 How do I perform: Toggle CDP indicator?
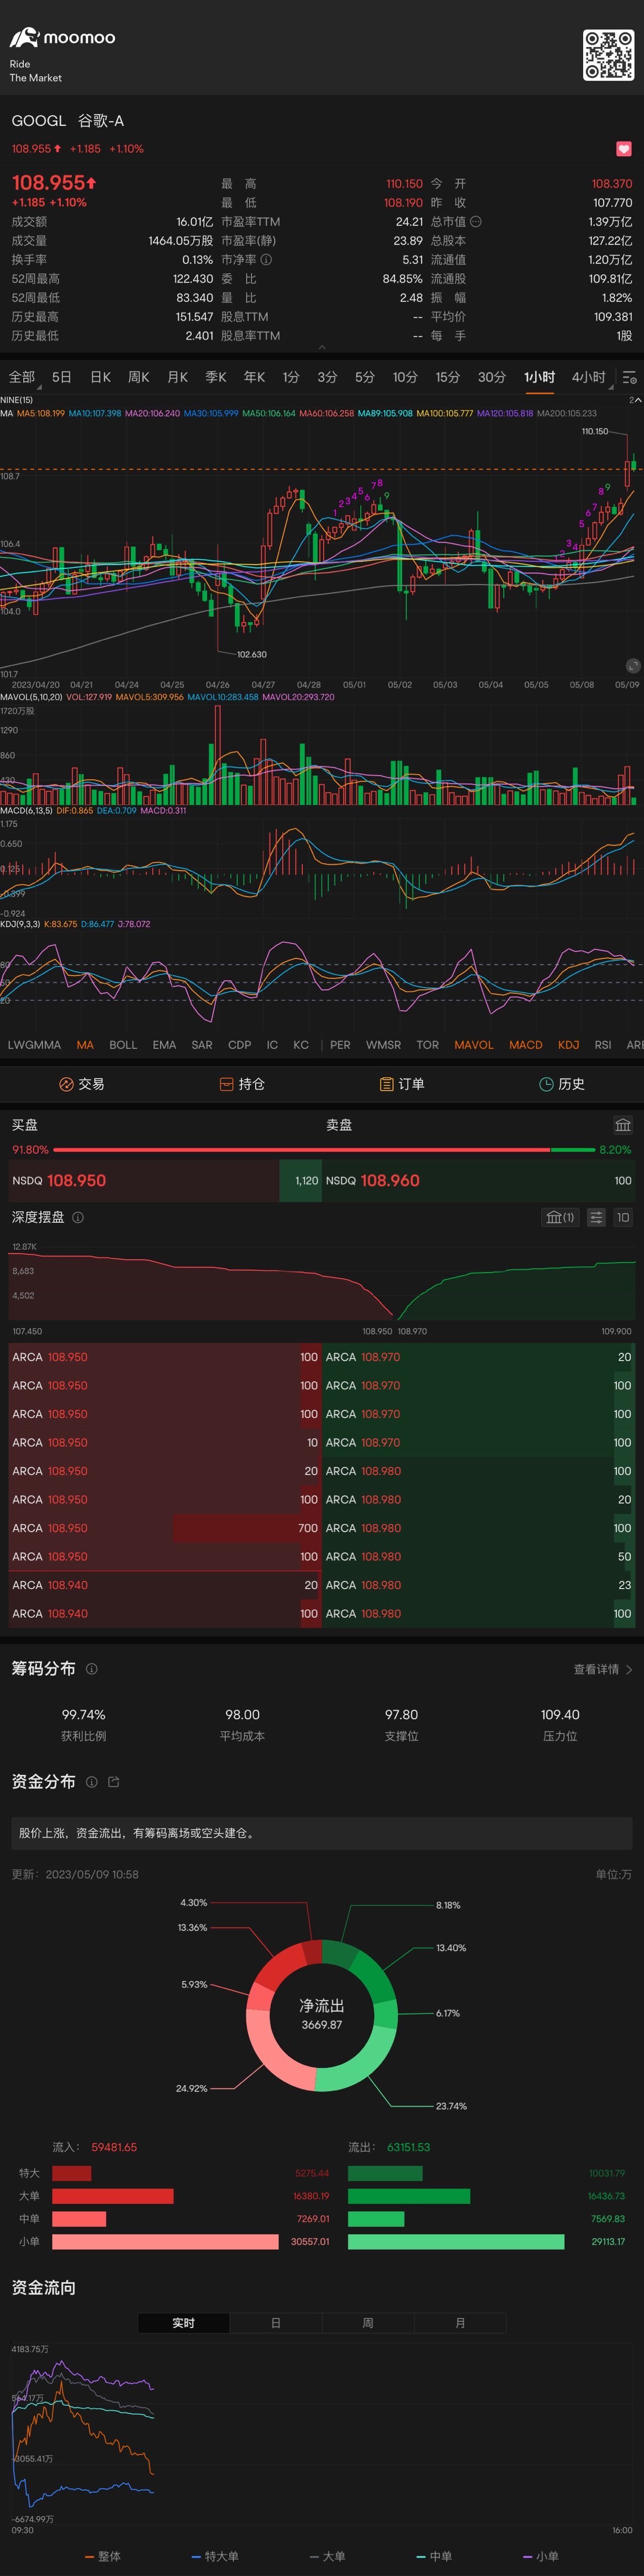click(240, 1045)
